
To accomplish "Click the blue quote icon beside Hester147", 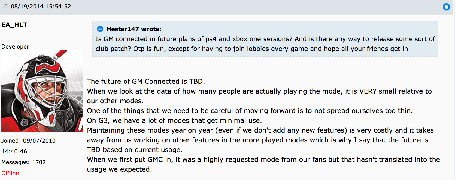I will point(100,29).
